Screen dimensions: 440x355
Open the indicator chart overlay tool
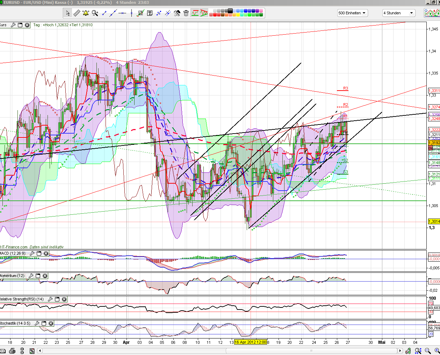point(140,13)
